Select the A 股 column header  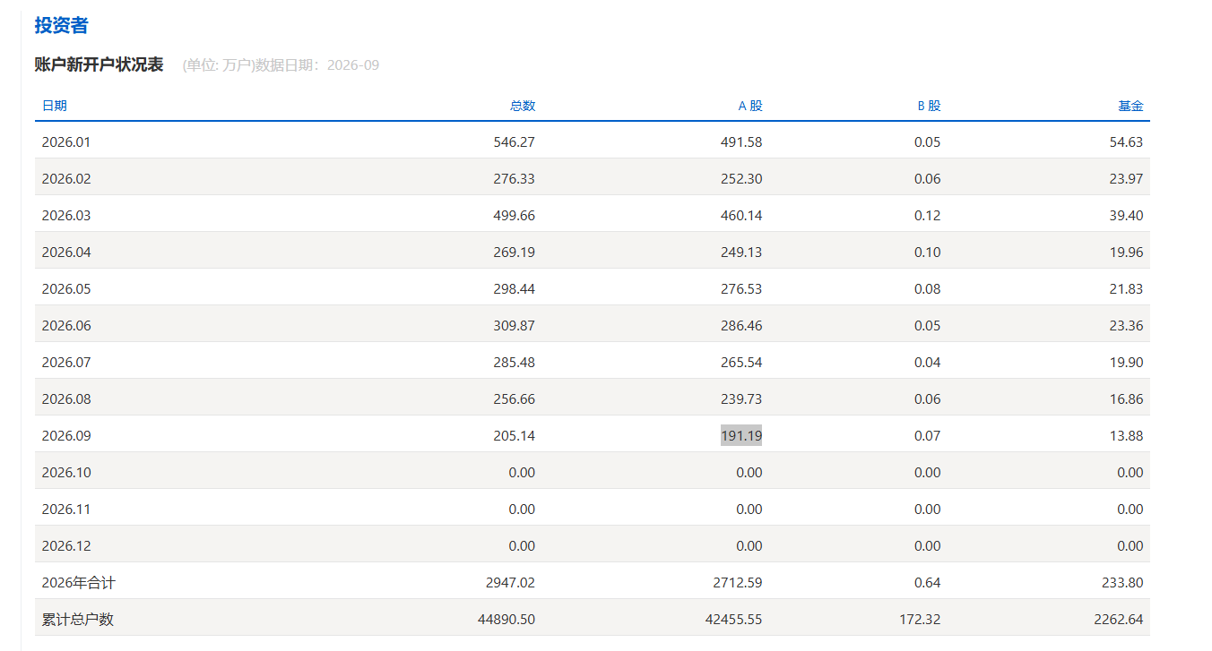(750, 106)
